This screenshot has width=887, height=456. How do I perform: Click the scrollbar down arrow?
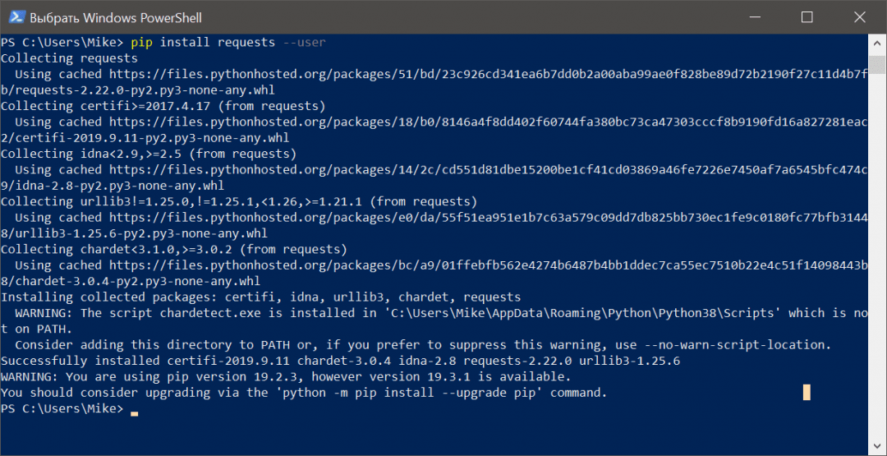coord(877,446)
